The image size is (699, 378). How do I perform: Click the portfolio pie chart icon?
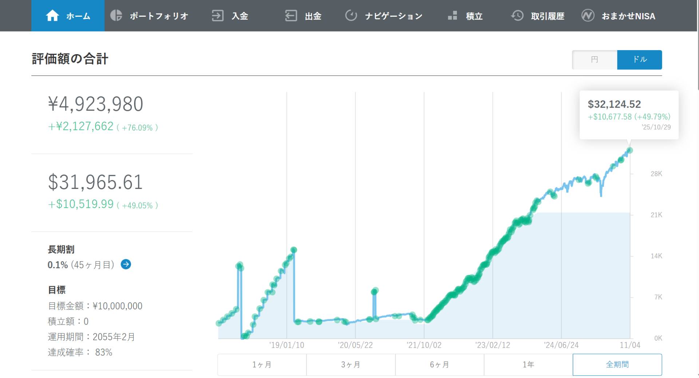point(116,16)
